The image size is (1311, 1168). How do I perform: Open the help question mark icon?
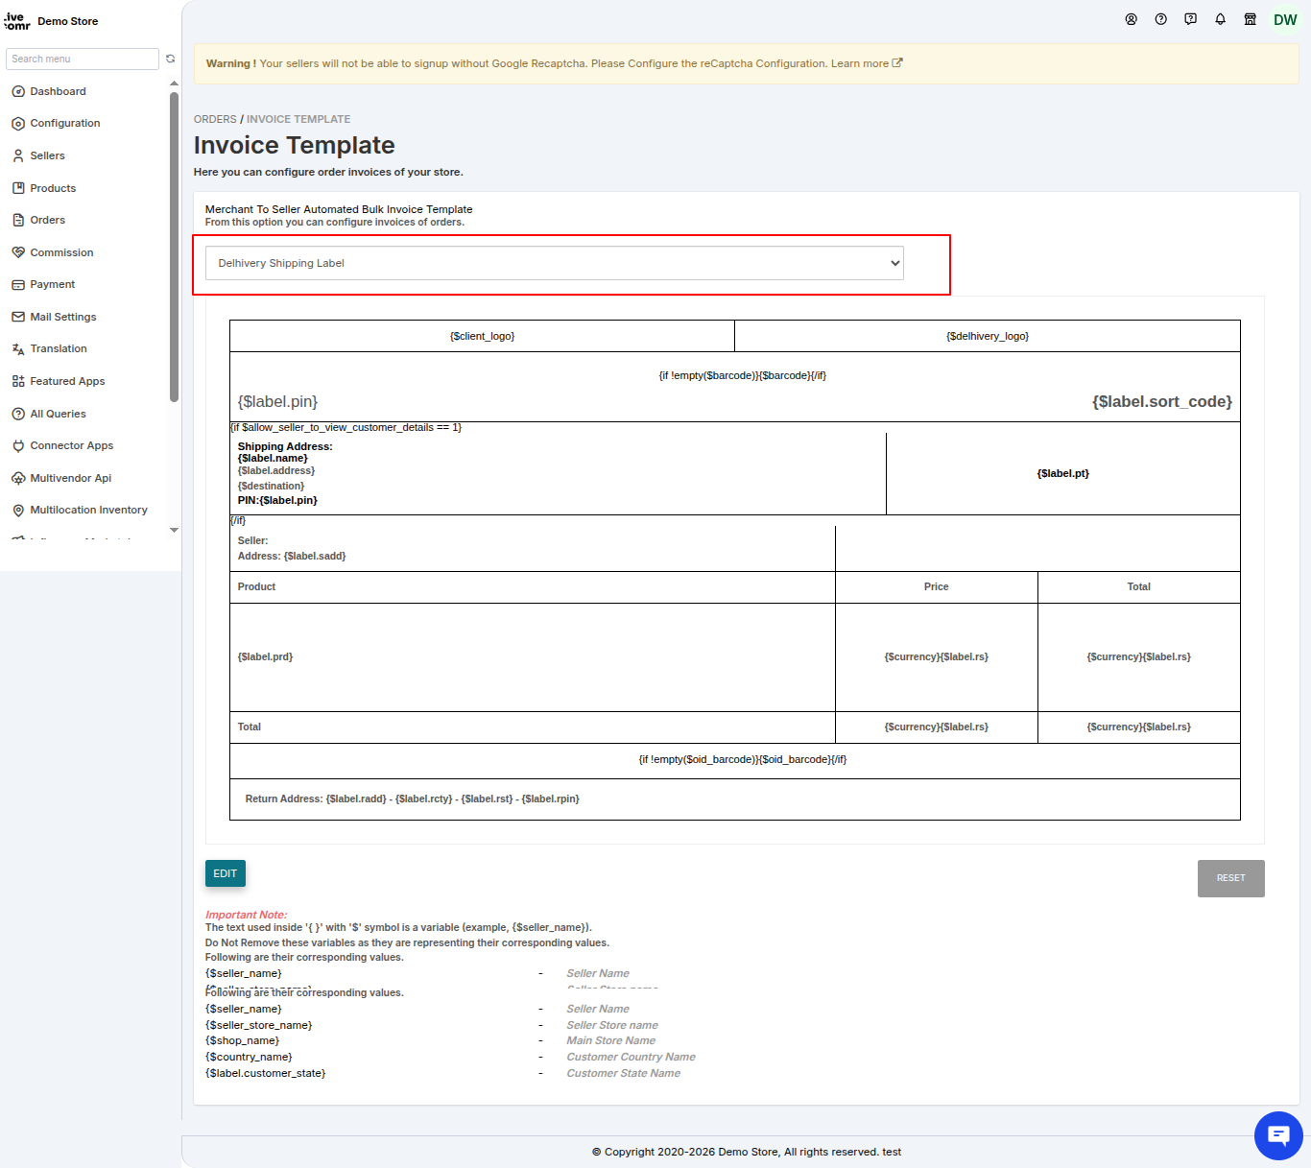1160,19
